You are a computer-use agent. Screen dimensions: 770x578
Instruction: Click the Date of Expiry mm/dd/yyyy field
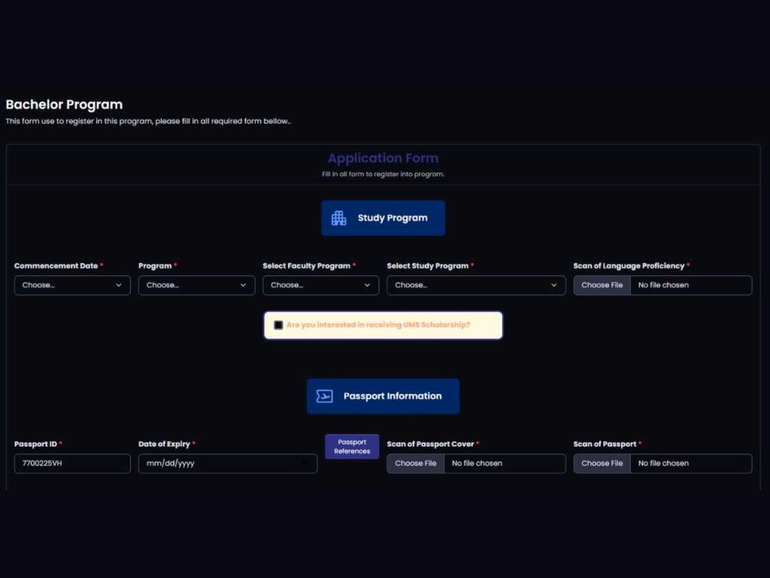pyautogui.click(x=211, y=464)
